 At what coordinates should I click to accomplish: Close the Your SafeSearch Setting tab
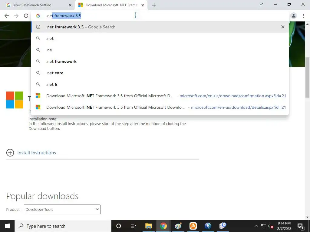(70, 5)
